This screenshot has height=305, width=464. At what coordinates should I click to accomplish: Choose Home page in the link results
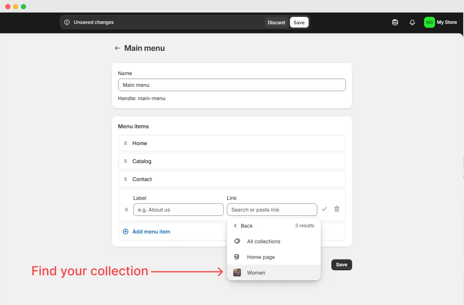(x=261, y=257)
